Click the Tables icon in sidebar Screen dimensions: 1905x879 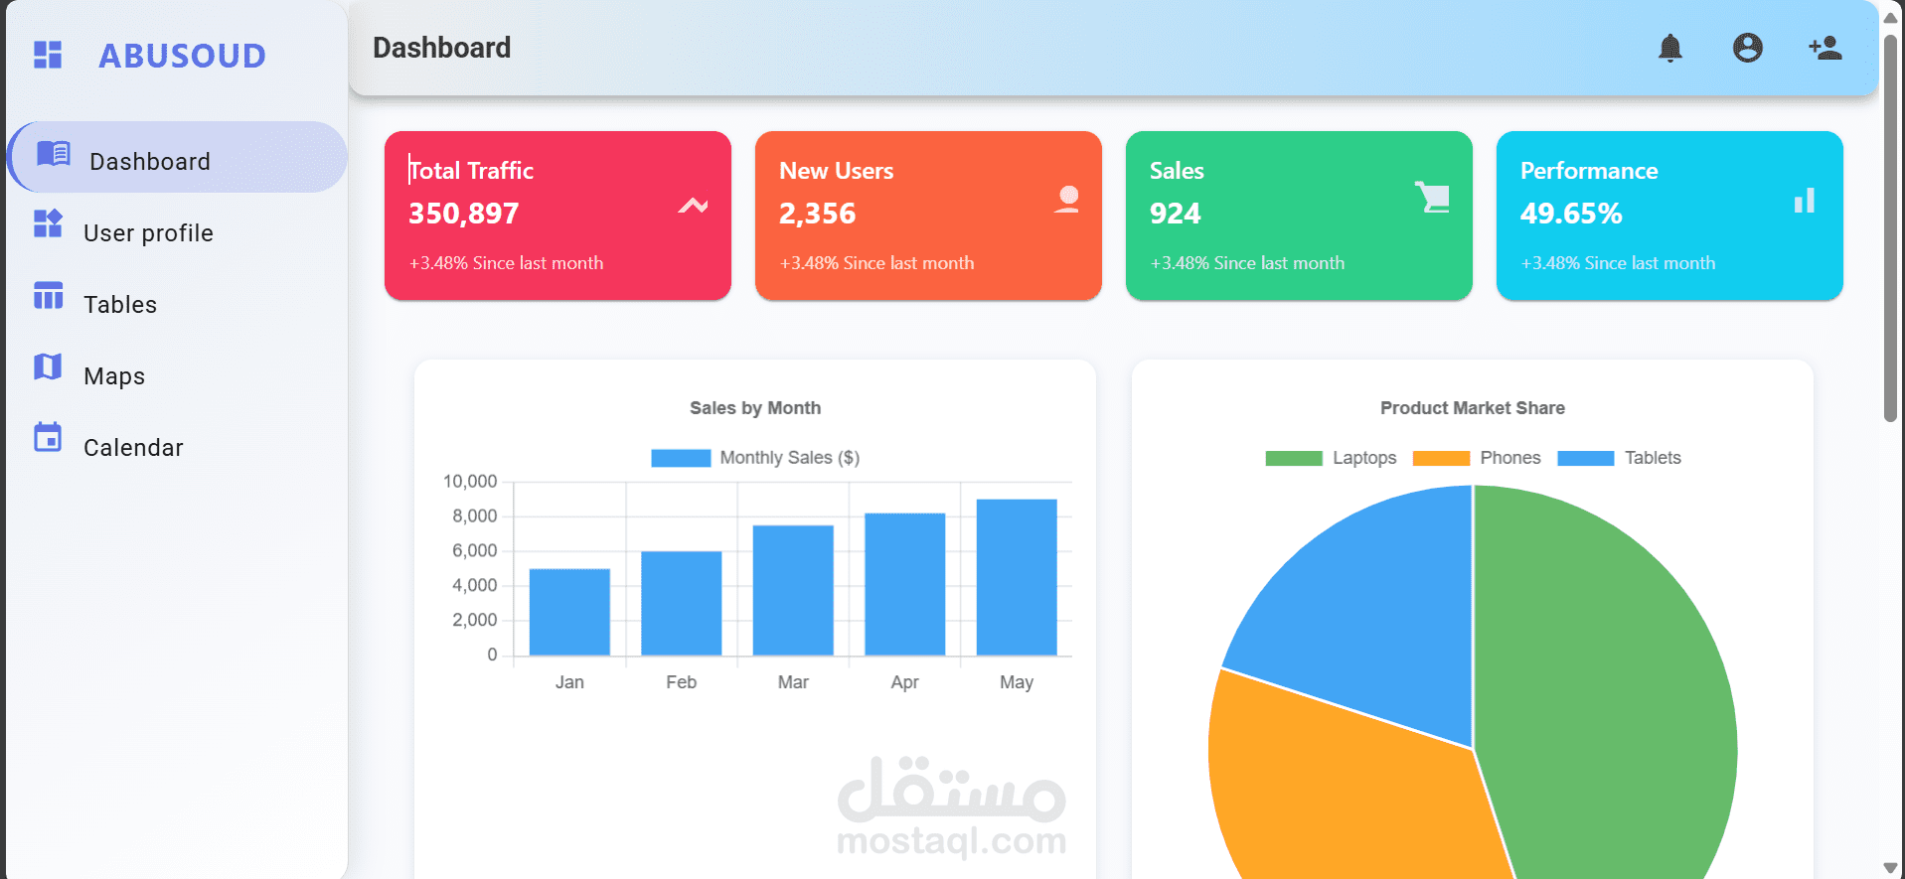[48, 295]
